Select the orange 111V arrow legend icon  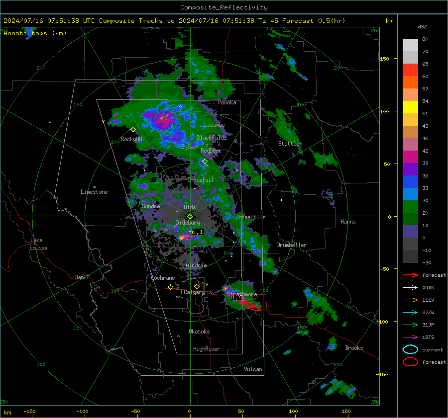(x=410, y=300)
